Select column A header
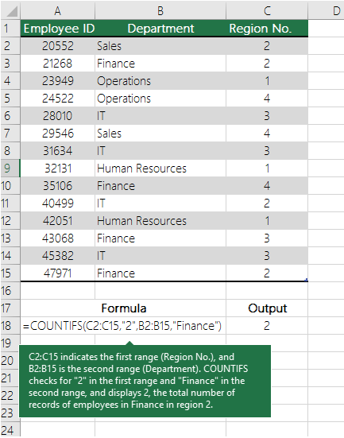 tap(57, 10)
